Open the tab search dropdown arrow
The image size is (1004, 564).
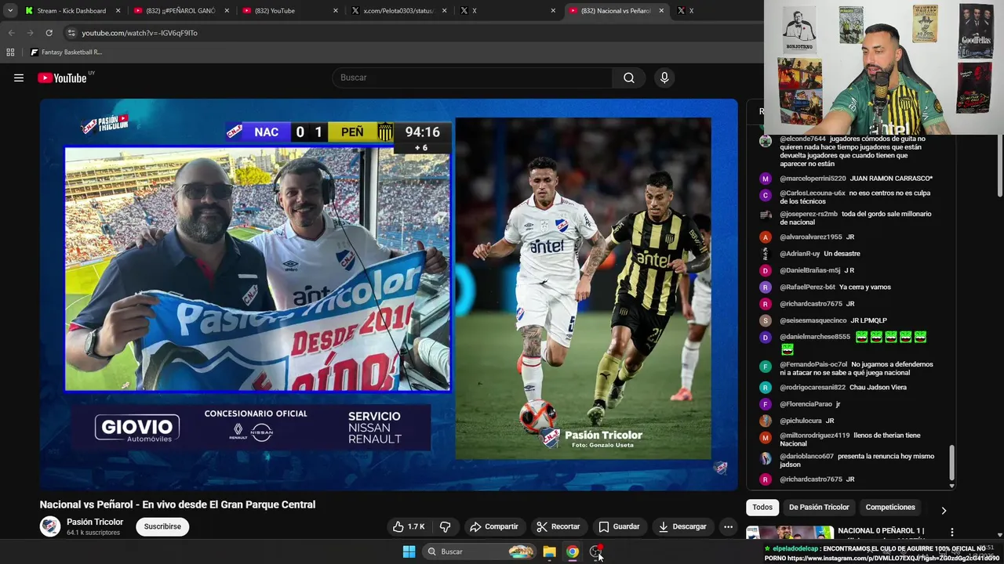point(10,11)
